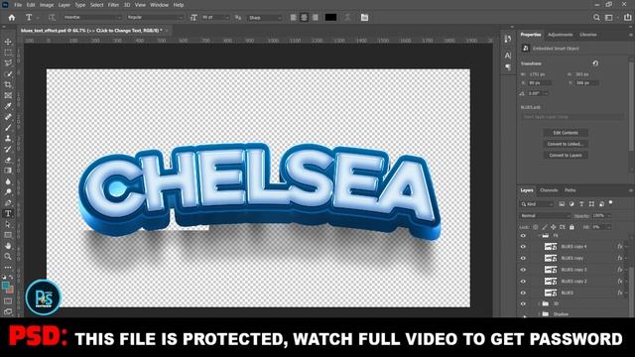The height and width of the screenshot is (357, 635).
Task: Reset transform in the Properties panel
Action: point(595,63)
